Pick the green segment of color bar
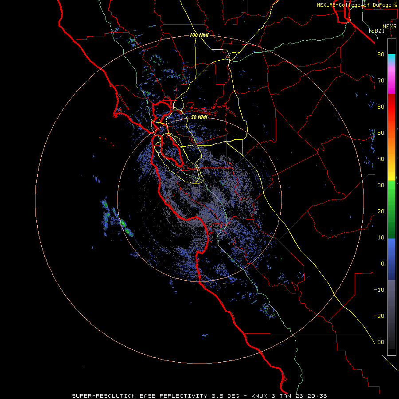The image size is (399, 399). pyautogui.click(x=391, y=209)
